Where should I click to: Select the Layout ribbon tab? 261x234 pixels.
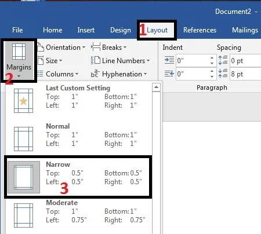pyautogui.click(x=157, y=30)
